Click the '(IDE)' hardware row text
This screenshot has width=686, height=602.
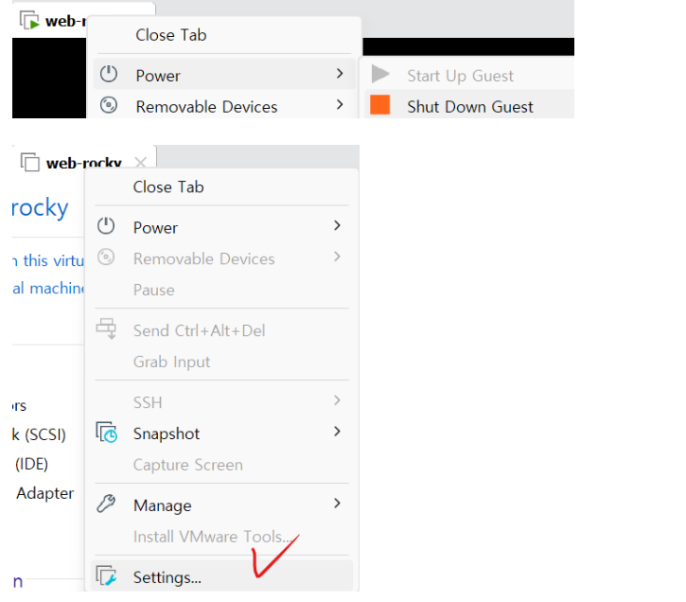31,464
